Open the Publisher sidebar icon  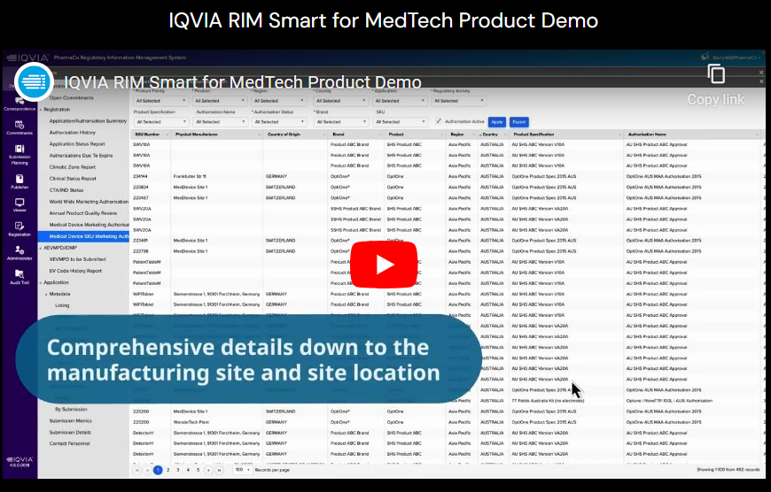click(19, 181)
